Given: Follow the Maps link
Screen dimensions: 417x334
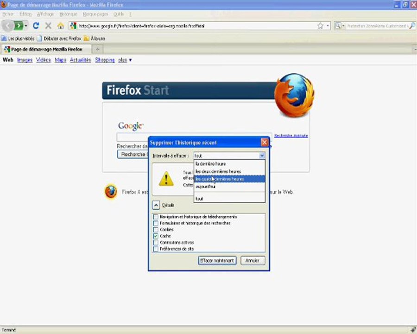Looking at the screenshot, I should coord(60,60).
